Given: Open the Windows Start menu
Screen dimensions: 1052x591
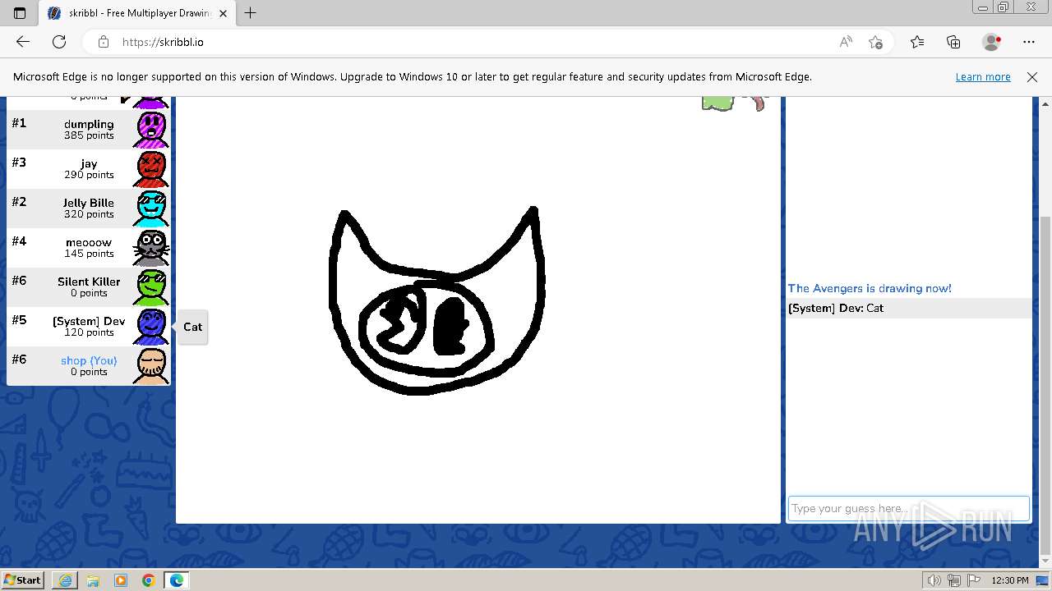Looking at the screenshot, I should pos(23,580).
